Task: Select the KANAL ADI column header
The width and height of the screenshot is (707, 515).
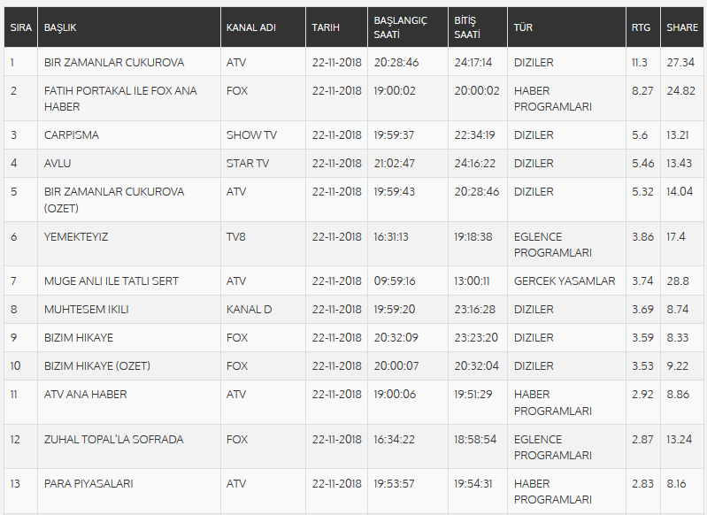Action: [250, 27]
